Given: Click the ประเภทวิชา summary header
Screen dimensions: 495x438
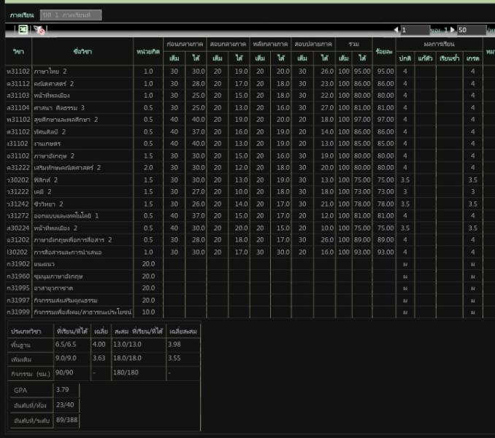Looking at the screenshot, I should click(26, 331).
